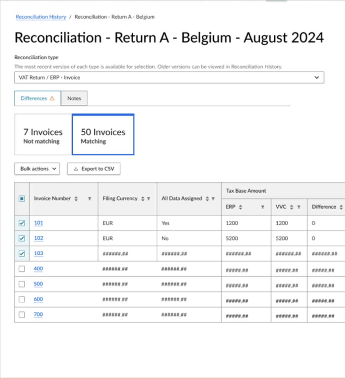Viewport: 345px width, 380px height.
Task: Sort the Filing Currency column
Action: (x=143, y=199)
